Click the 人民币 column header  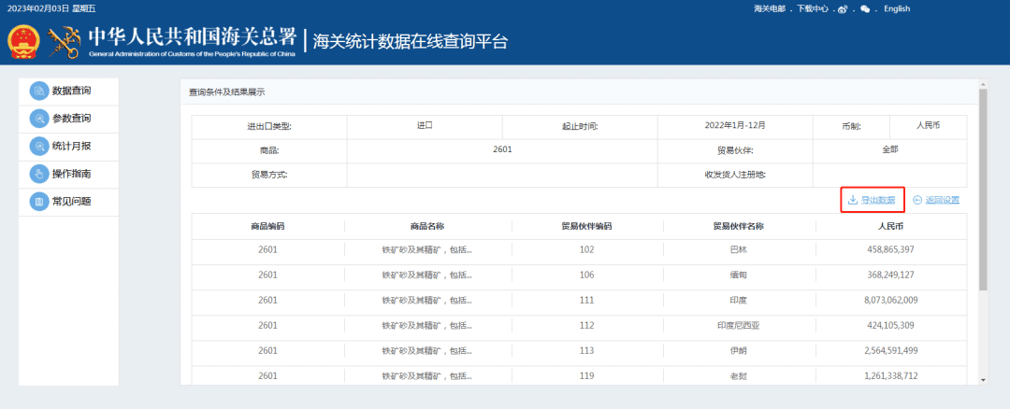click(x=889, y=226)
